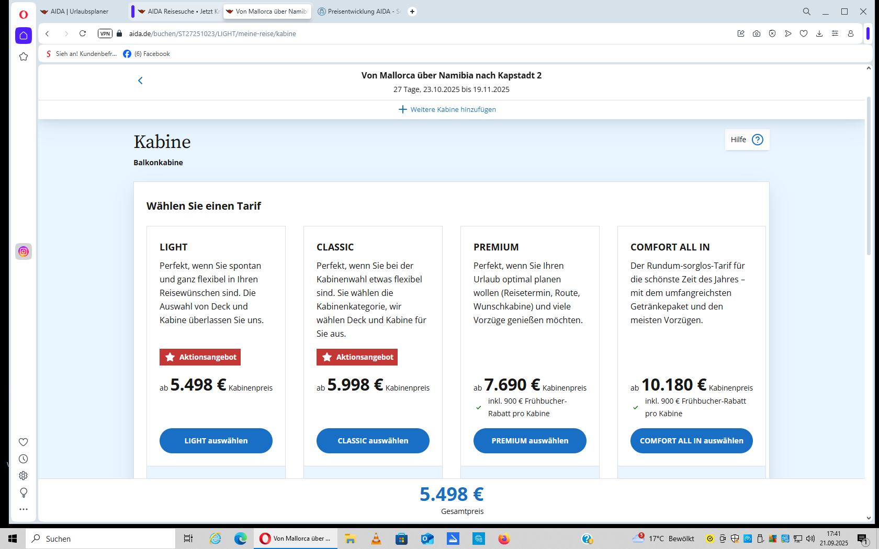Open the Hilfe question mark icon
Screen dimensions: 879x549
tap(757, 140)
